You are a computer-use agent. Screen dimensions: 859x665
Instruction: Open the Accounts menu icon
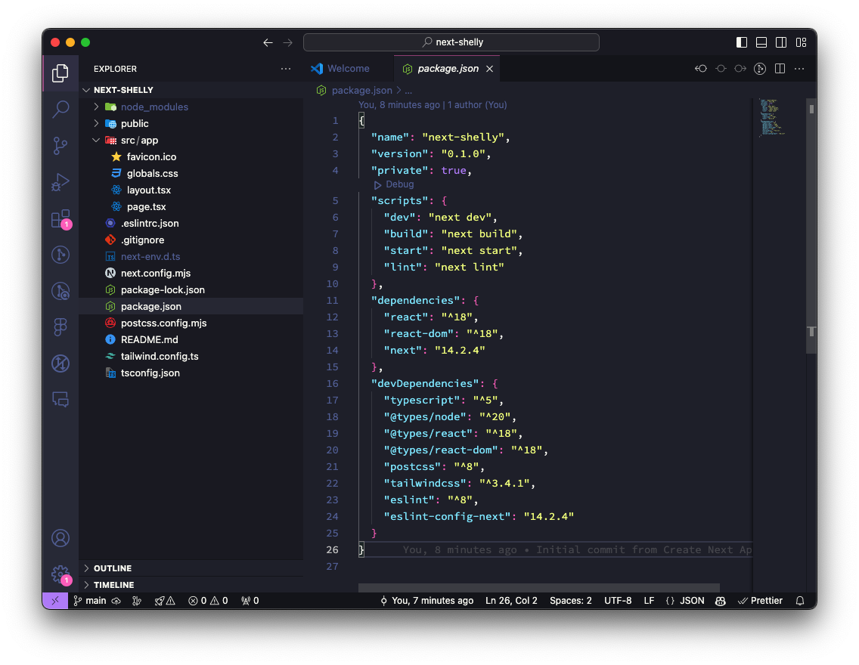pos(60,538)
